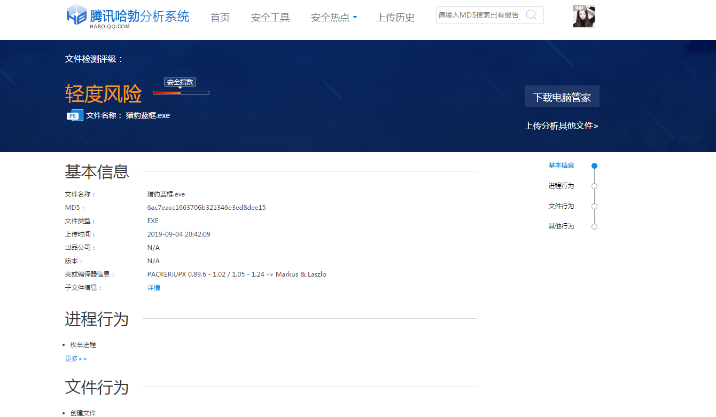The image size is (716, 417).
Task: Click the 基本信息 timeline dot
Action: point(594,166)
